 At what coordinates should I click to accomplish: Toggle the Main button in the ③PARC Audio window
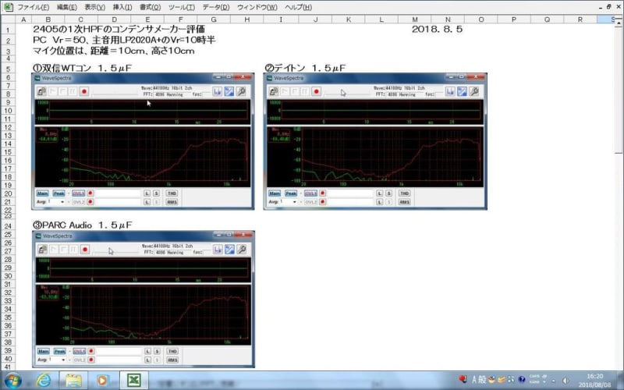pyautogui.click(x=44, y=352)
